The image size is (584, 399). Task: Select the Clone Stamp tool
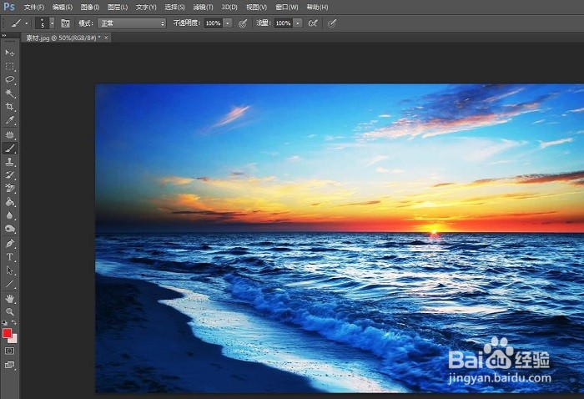[x=10, y=162]
